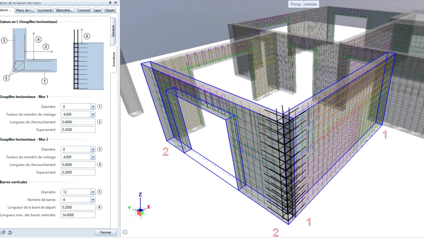Image resolution: width=424 pixels, height=238 pixels.
Task: Open the Diamètre dropdown for Goupilles Mur 1
Action: pos(92,106)
